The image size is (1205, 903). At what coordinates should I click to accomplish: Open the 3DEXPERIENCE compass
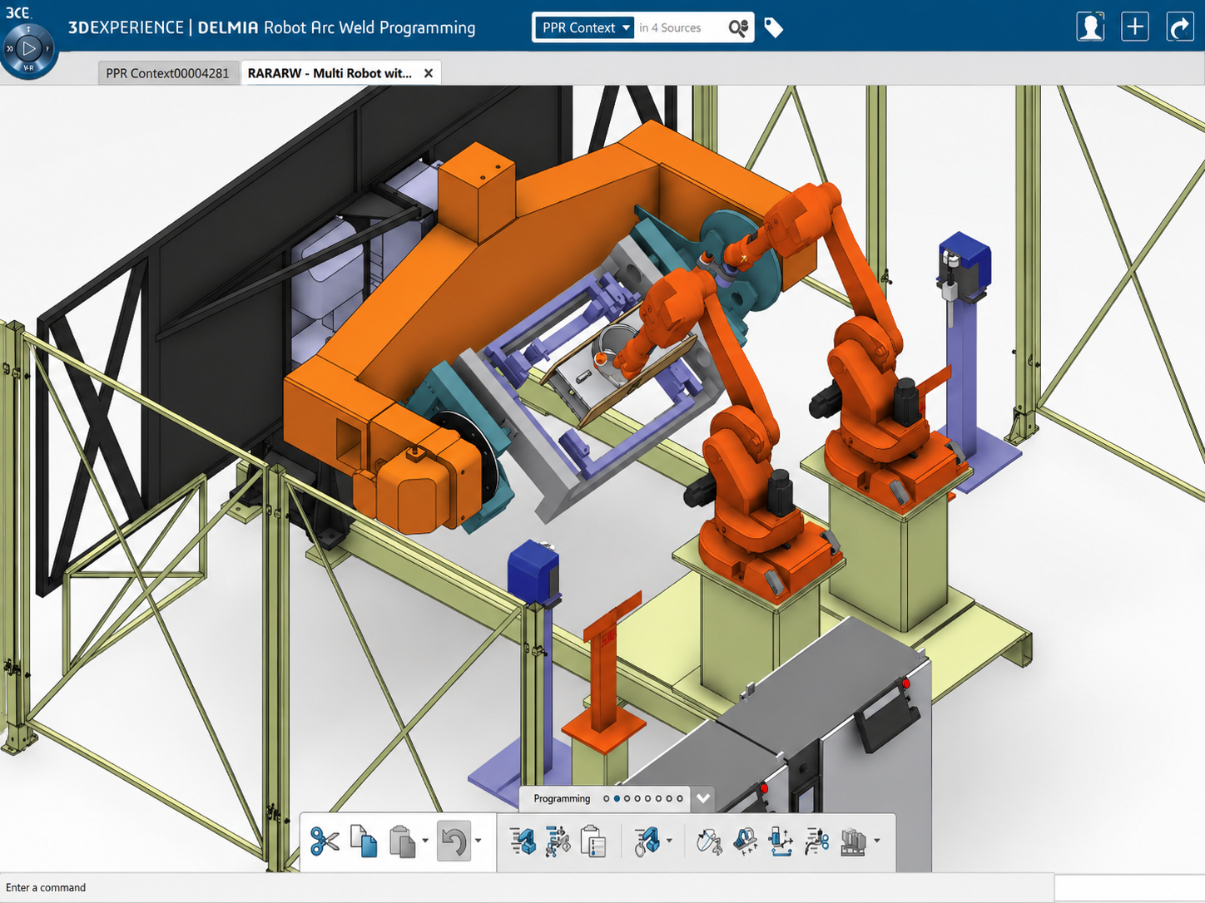(x=29, y=48)
